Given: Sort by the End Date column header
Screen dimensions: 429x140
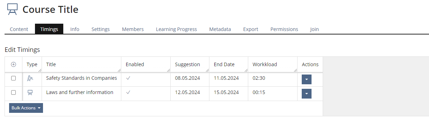Looking at the screenshot, I should click(x=224, y=64).
